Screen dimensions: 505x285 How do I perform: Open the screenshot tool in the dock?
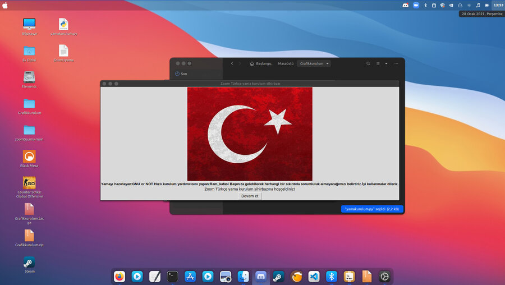pyautogui.click(x=226, y=277)
